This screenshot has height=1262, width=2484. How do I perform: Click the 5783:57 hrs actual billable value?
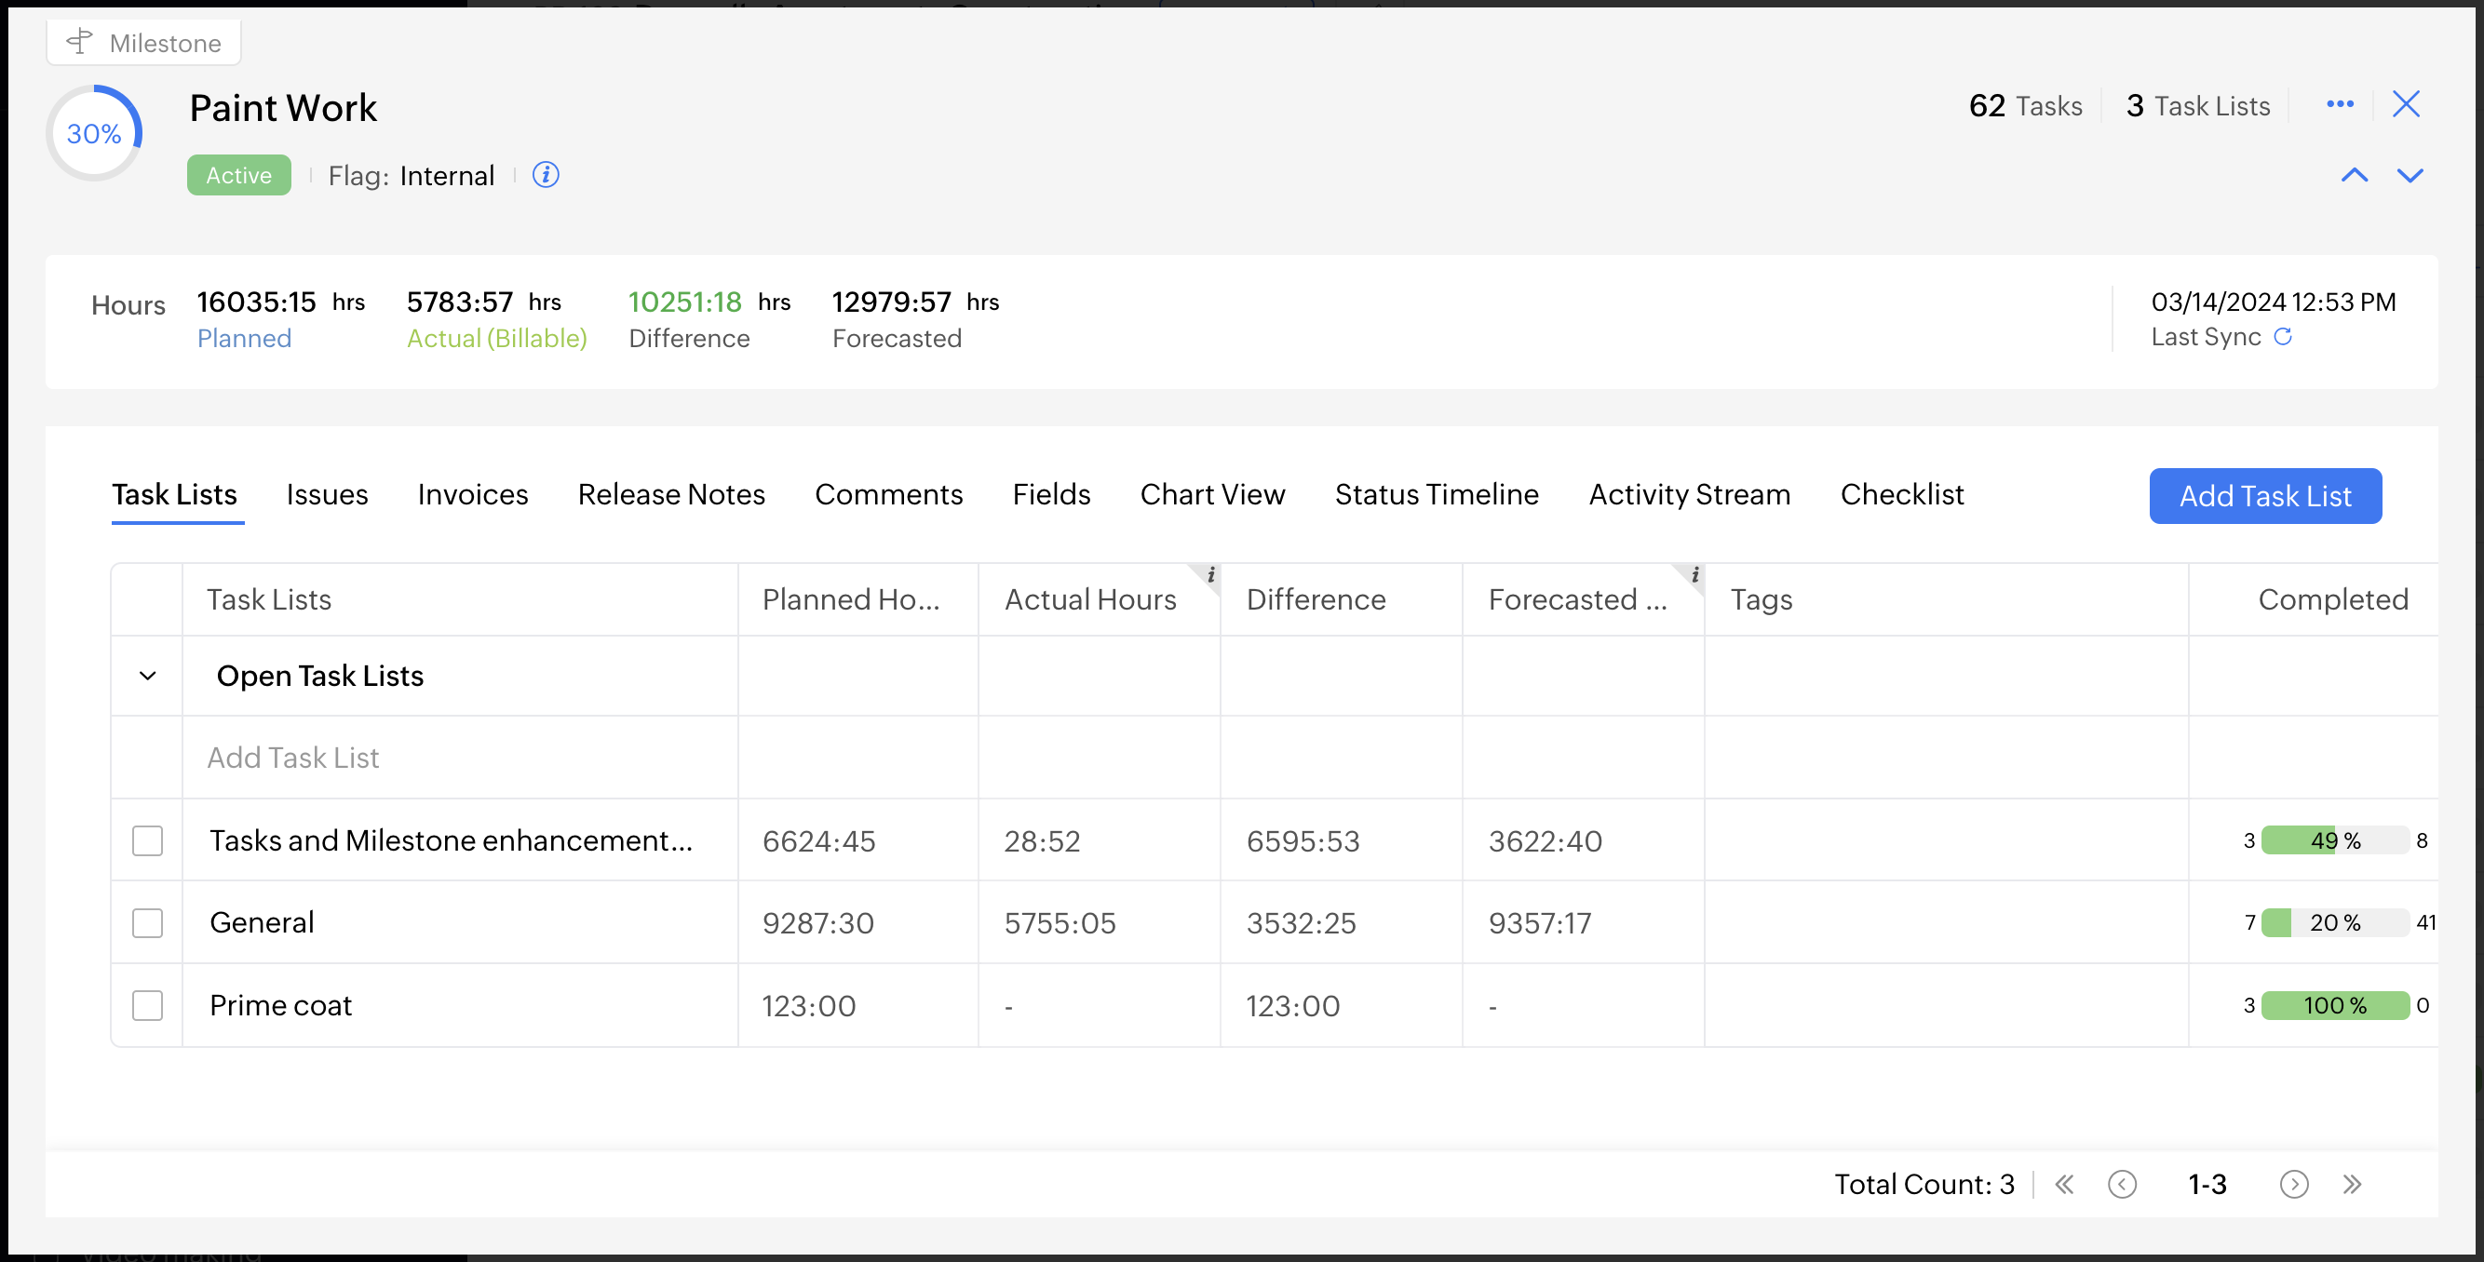coord(483,302)
